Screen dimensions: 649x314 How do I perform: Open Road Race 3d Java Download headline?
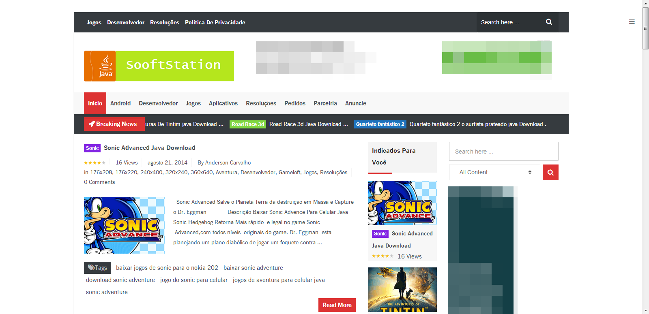pyautogui.click(x=309, y=124)
